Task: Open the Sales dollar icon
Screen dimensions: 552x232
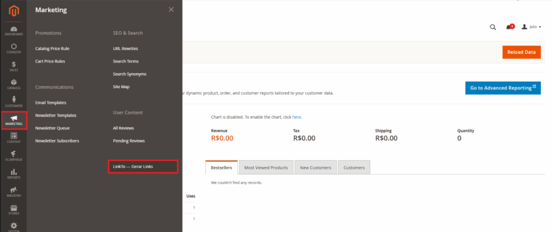Action: [x=13, y=66]
